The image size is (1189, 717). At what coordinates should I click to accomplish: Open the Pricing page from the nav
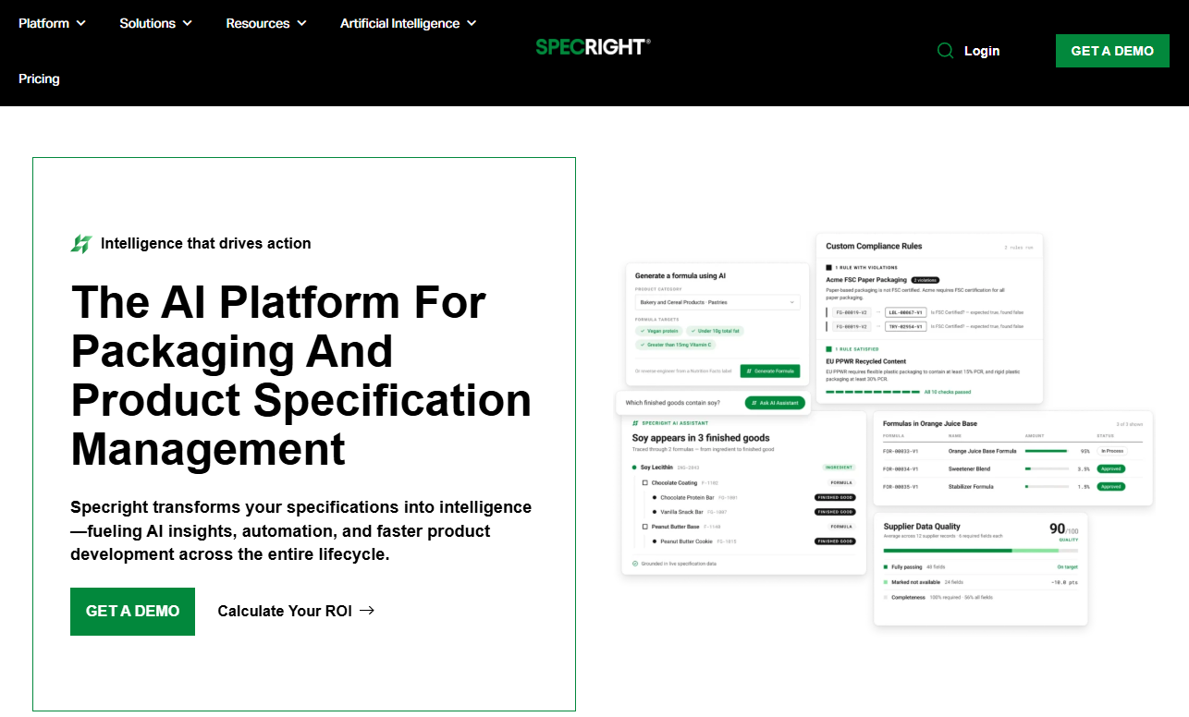click(39, 79)
